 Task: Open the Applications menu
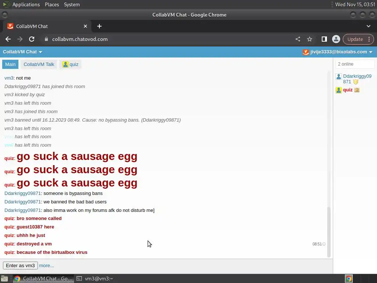(x=26, y=4)
